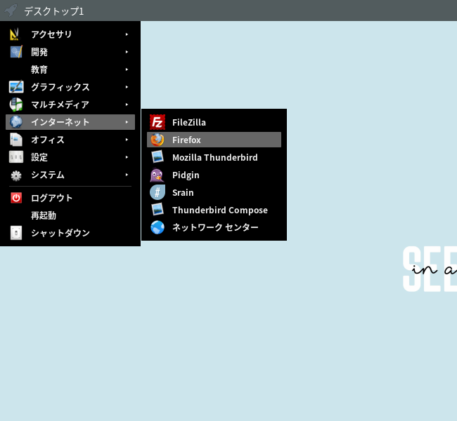Open Thunderbird Compose from the submenu
The height and width of the screenshot is (421, 457).
[214, 210]
